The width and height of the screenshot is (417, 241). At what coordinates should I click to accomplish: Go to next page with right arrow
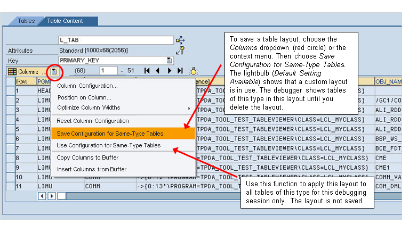(x=170, y=71)
